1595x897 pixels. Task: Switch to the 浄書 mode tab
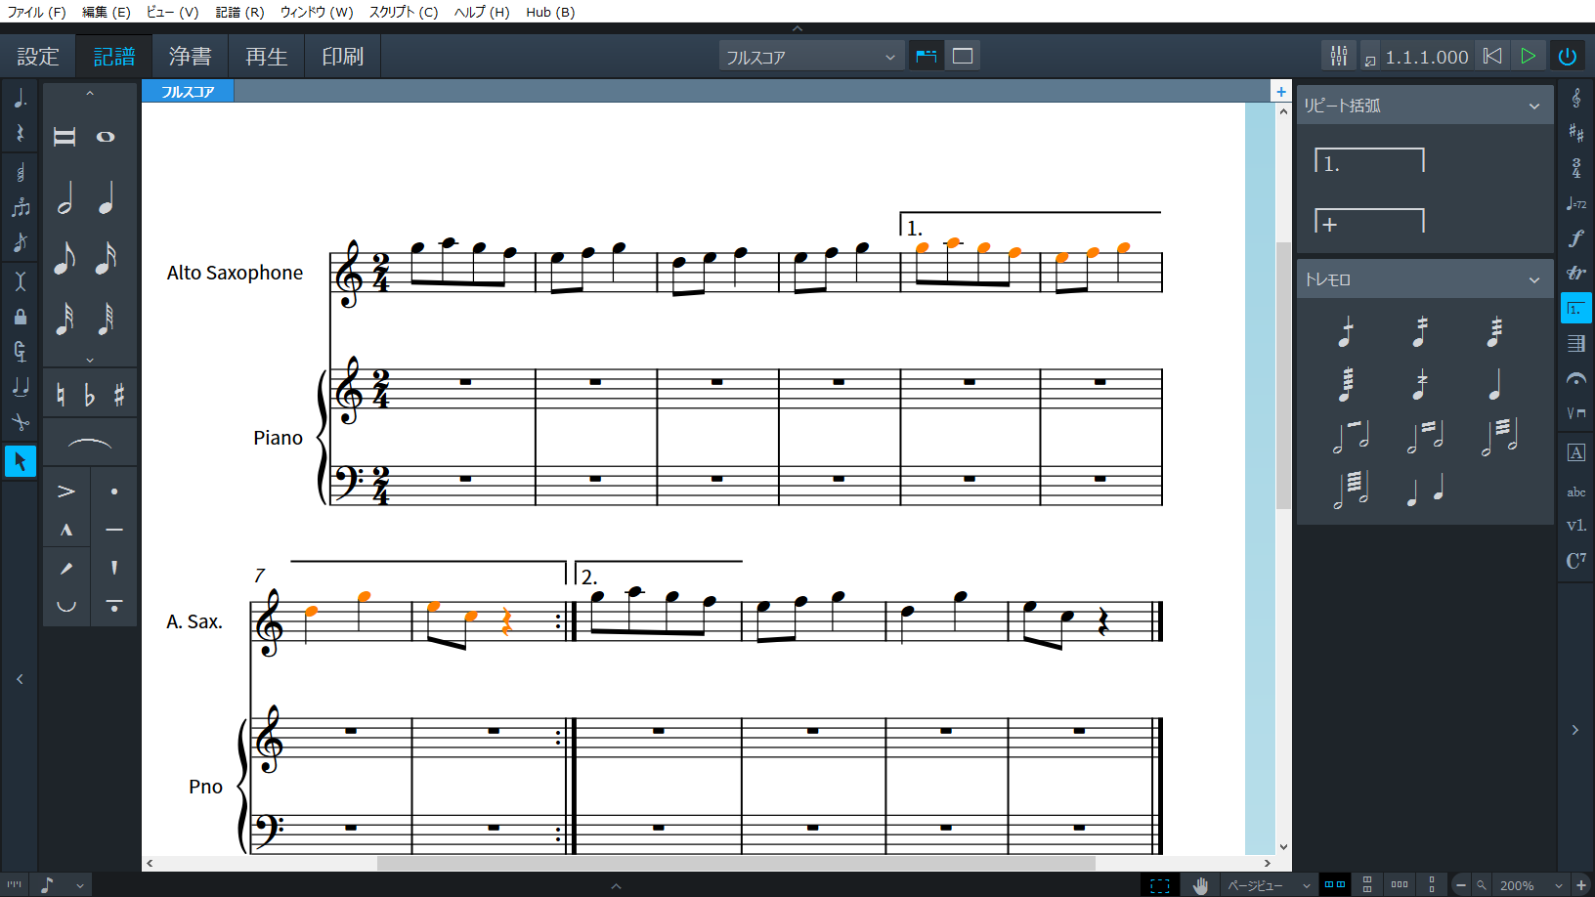190,57
